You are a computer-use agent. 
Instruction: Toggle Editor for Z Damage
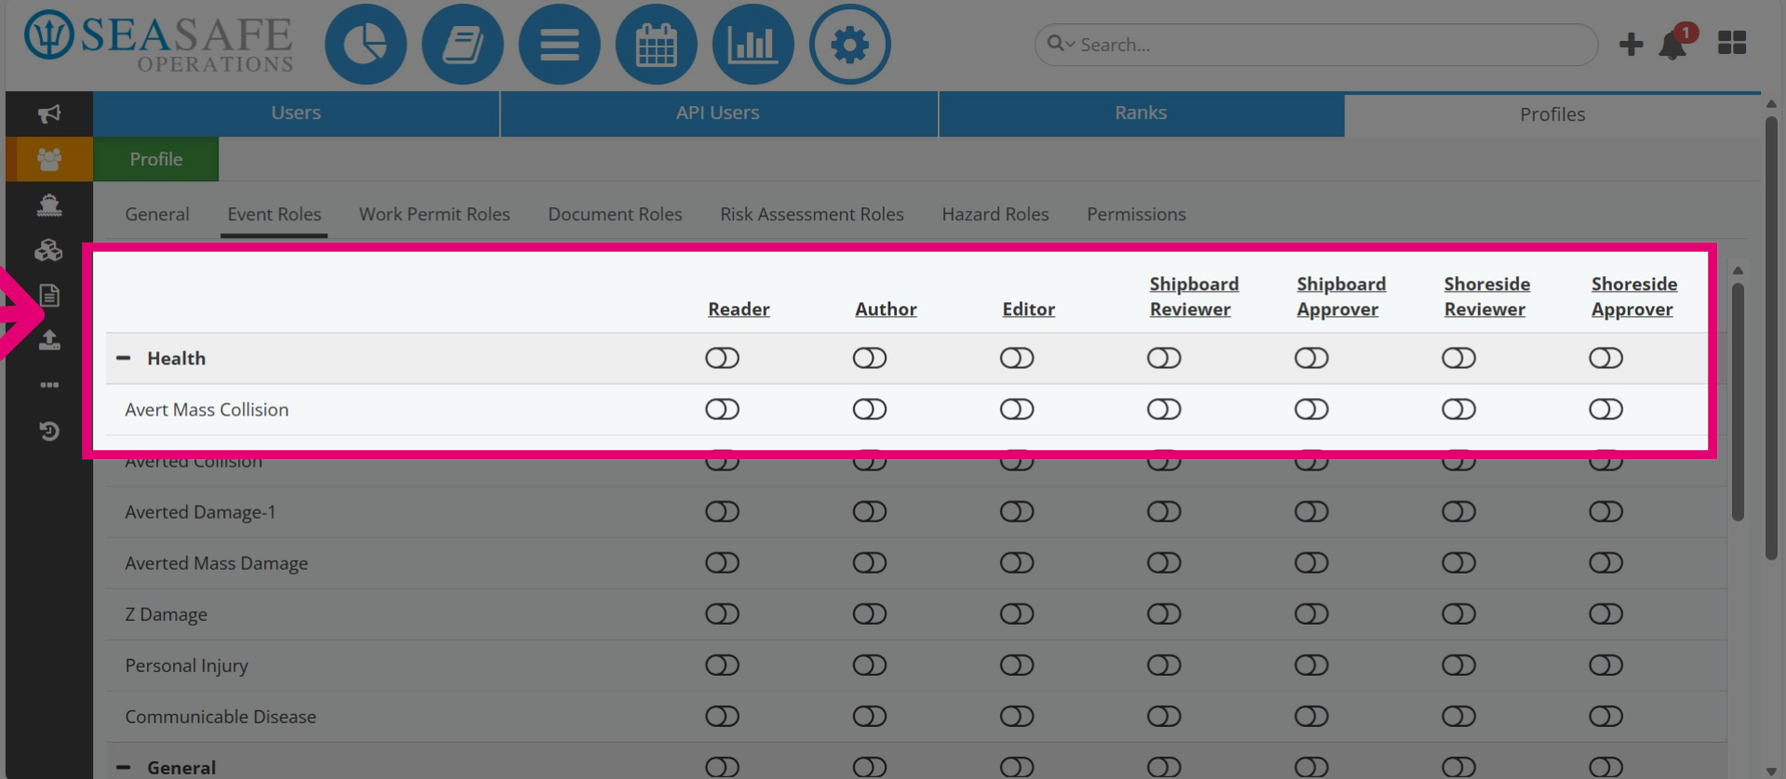tap(1017, 614)
